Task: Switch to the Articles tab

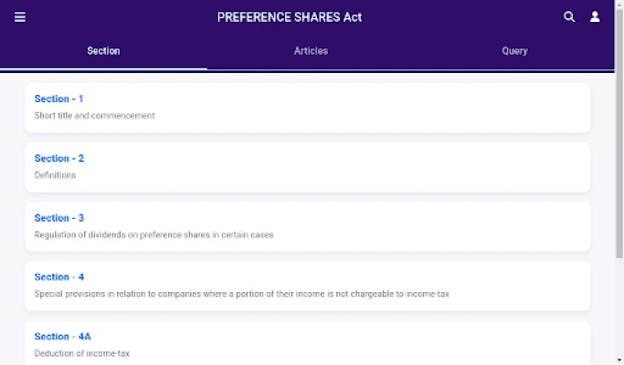Action: [311, 51]
